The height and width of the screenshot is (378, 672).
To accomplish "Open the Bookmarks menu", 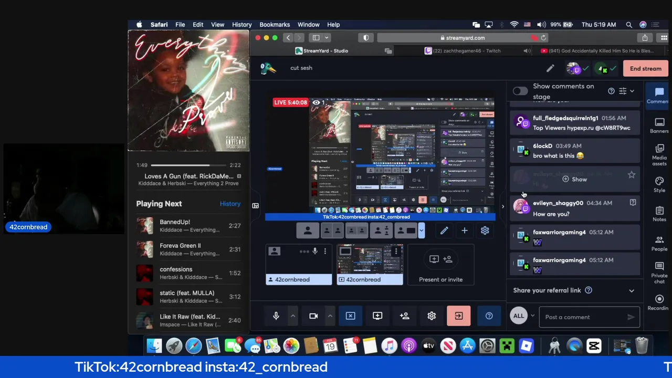I will click(275, 25).
